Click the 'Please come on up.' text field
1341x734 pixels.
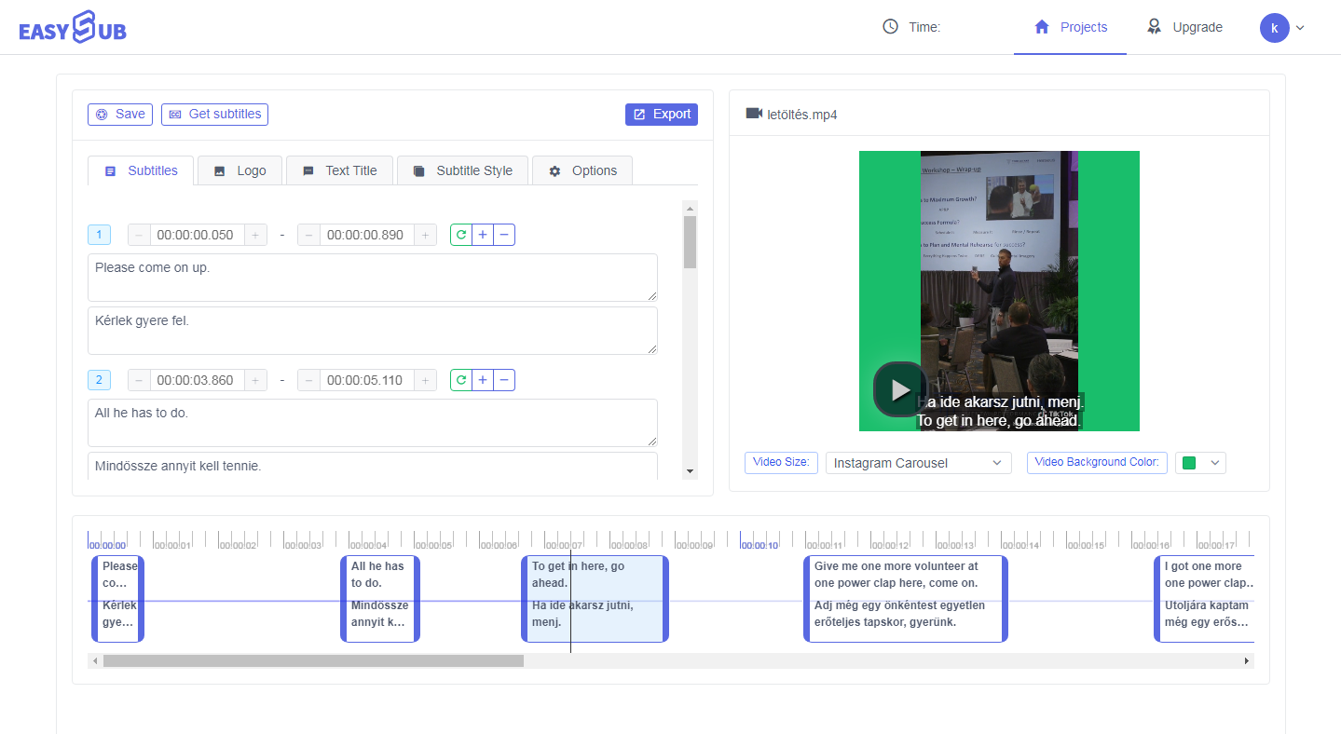click(x=372, y=277)
